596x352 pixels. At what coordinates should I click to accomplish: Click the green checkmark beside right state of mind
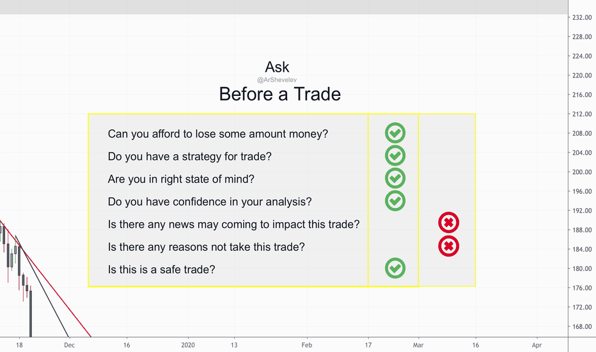point(395,178)
